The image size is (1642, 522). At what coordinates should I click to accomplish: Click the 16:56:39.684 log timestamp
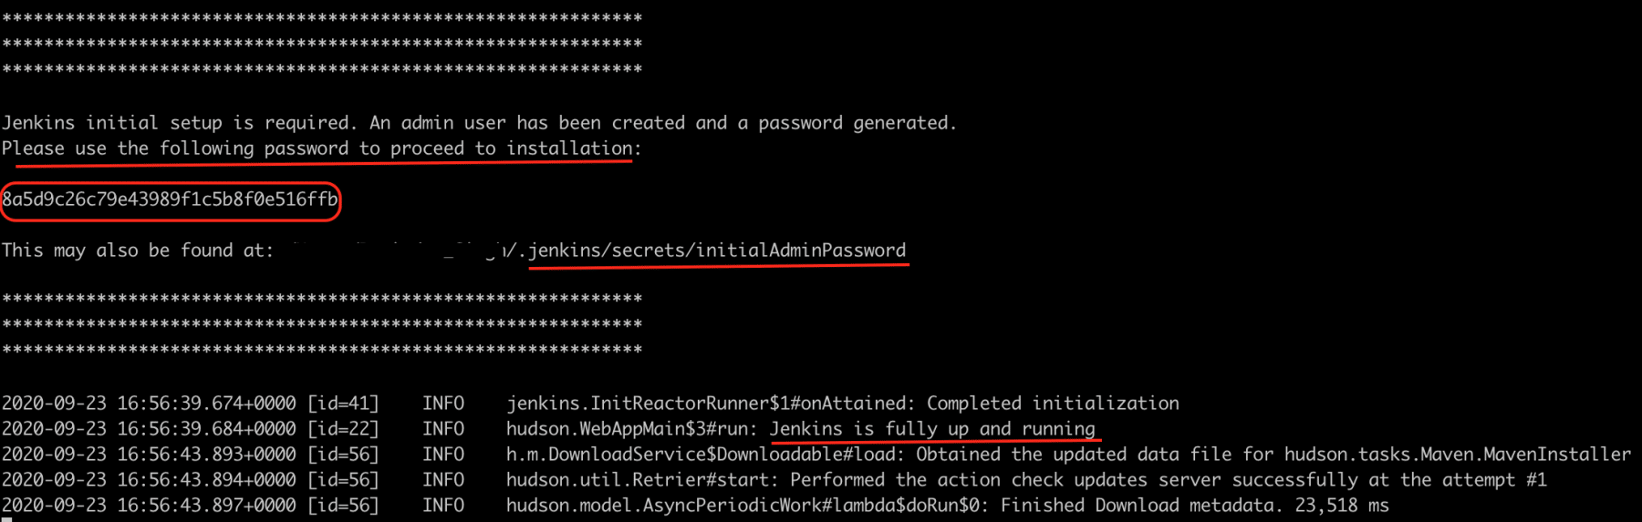pyautogui.click(x=206, y=429)
